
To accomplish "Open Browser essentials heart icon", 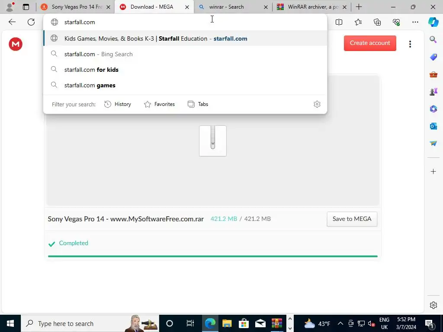I will point(396,22).
